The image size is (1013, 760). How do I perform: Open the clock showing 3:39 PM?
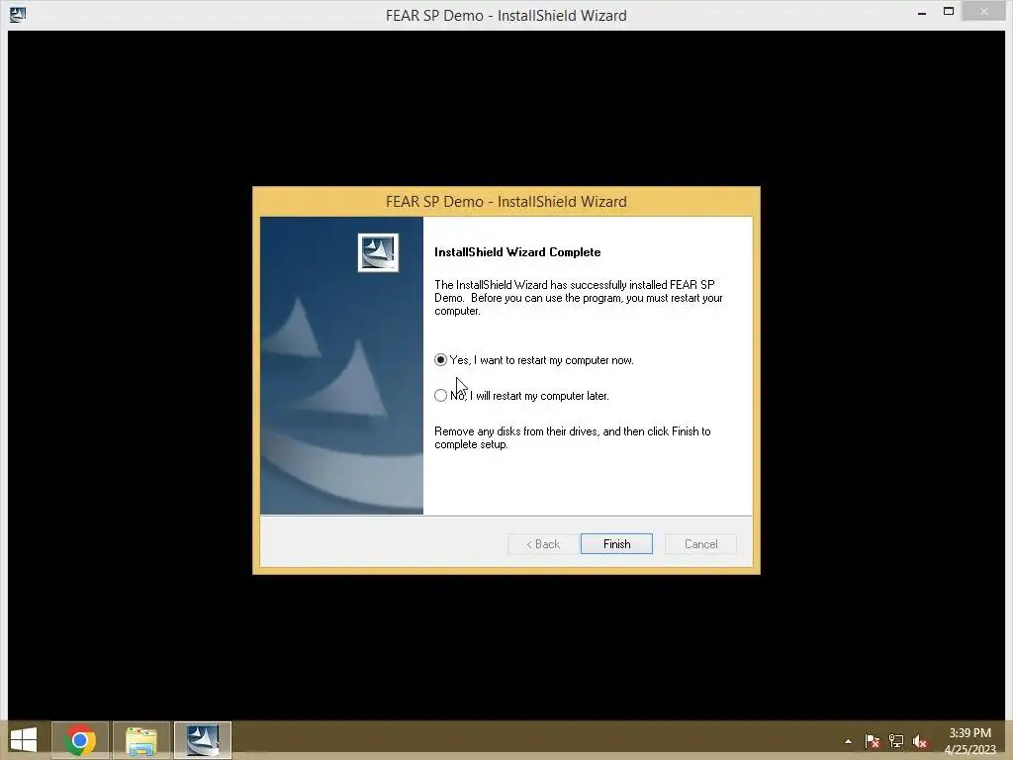pos(969,740)
